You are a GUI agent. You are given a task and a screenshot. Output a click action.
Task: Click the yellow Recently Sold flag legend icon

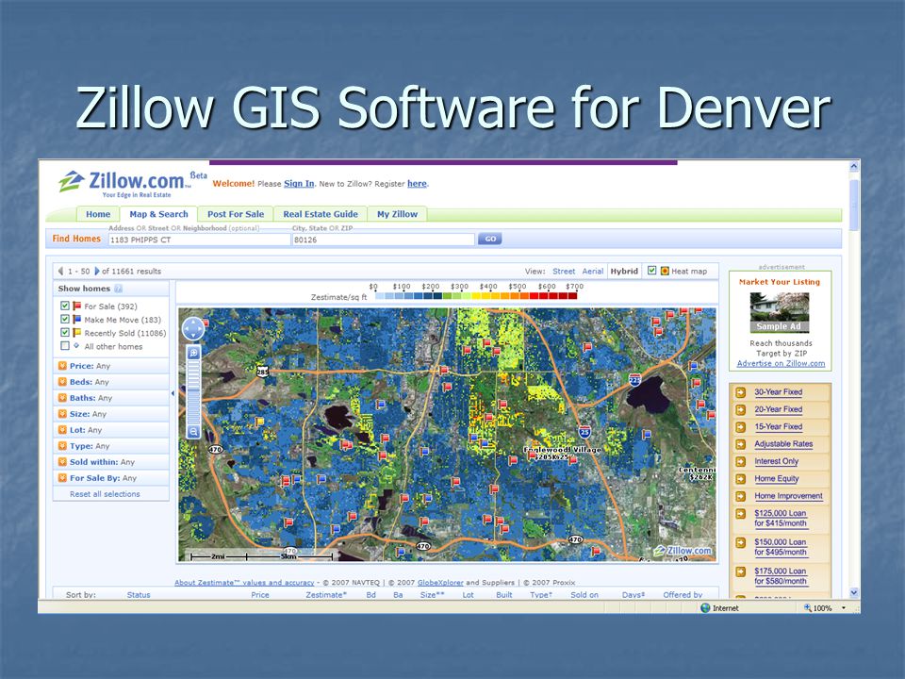click(76, 333)
